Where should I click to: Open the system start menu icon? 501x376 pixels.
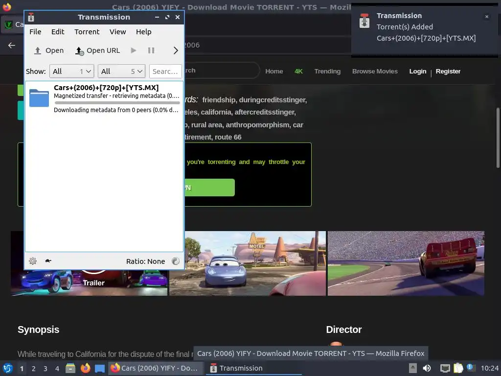click(8, 368)
